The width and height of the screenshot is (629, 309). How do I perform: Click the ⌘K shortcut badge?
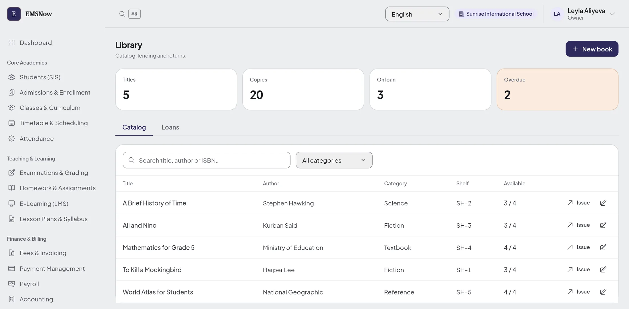click(x=134, y=14)
